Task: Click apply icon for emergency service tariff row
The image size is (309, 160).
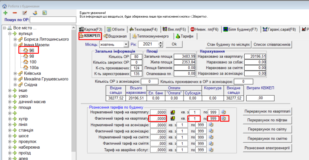Action: [x=211, y=150]
